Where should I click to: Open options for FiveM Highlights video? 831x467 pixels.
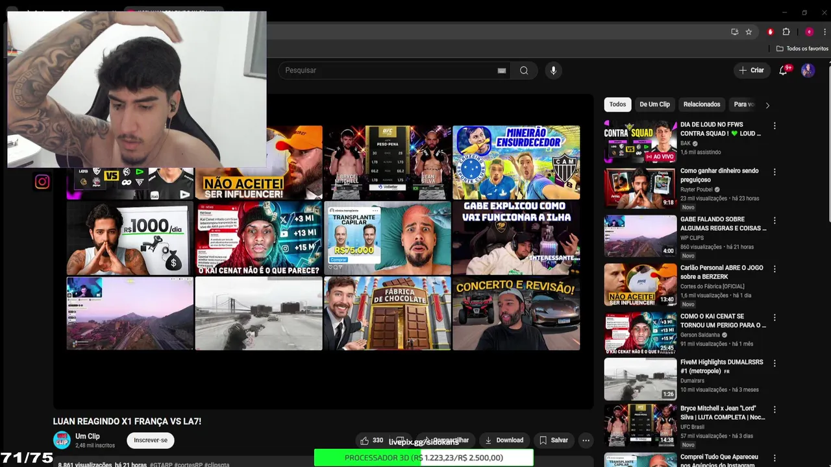pyautogui.click(x=775, y=363)
